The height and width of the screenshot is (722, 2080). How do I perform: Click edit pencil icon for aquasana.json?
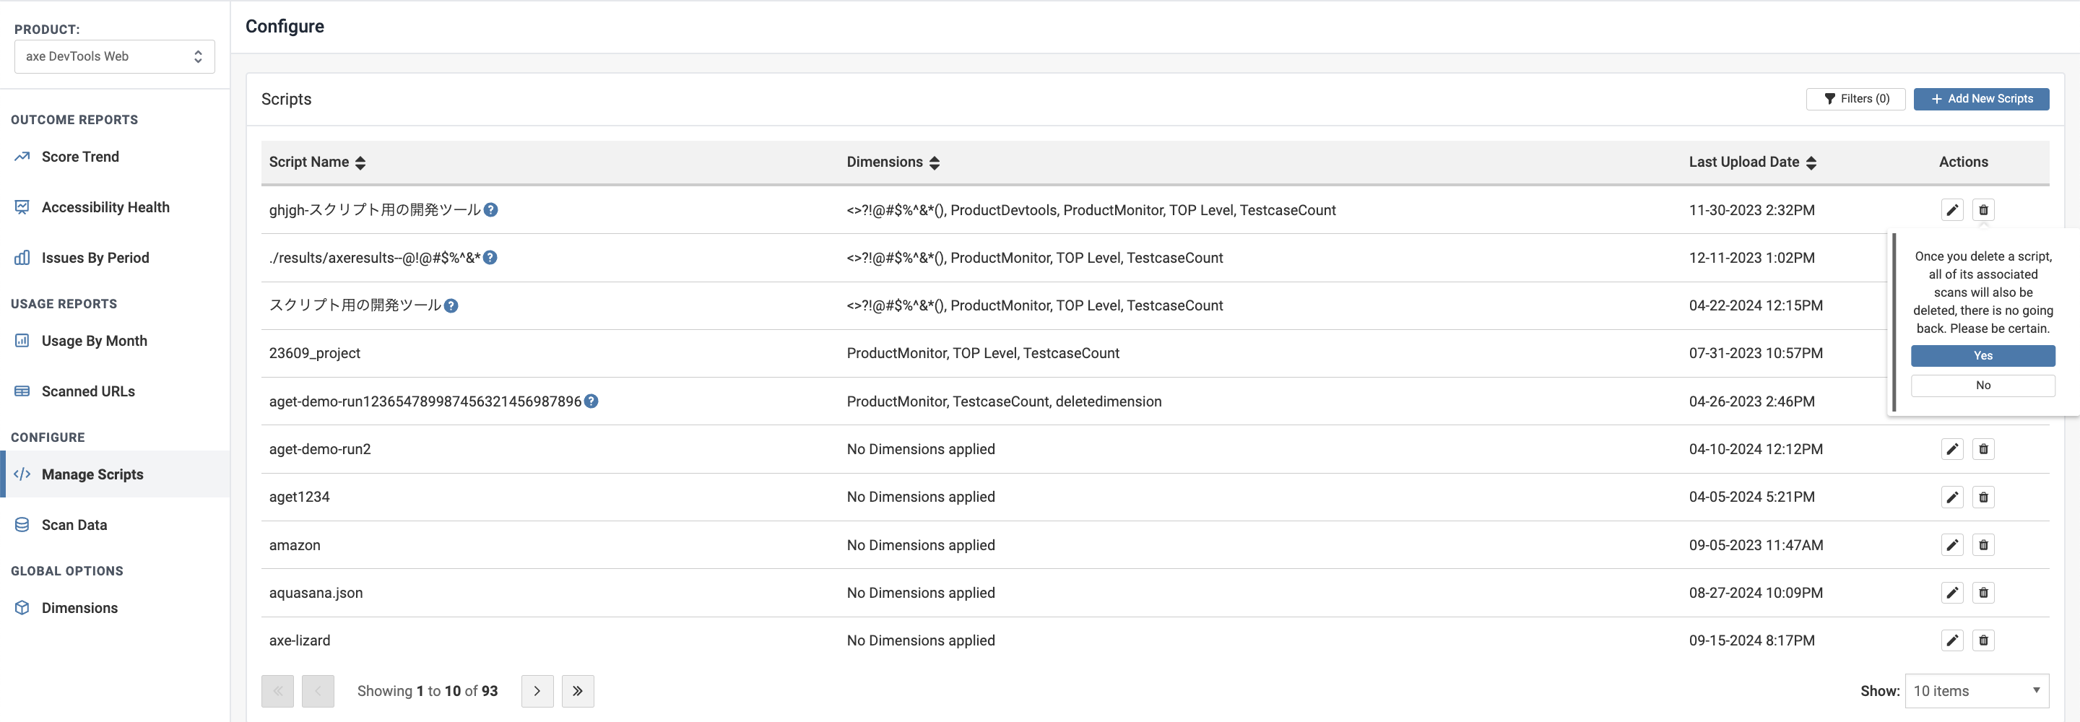click(x=1951, y=593)
